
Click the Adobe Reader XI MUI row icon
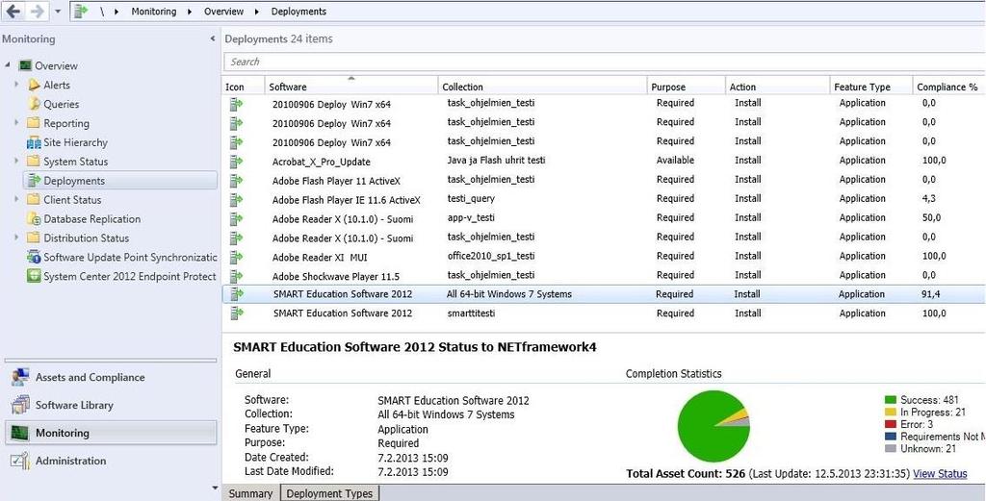point(236,257)
